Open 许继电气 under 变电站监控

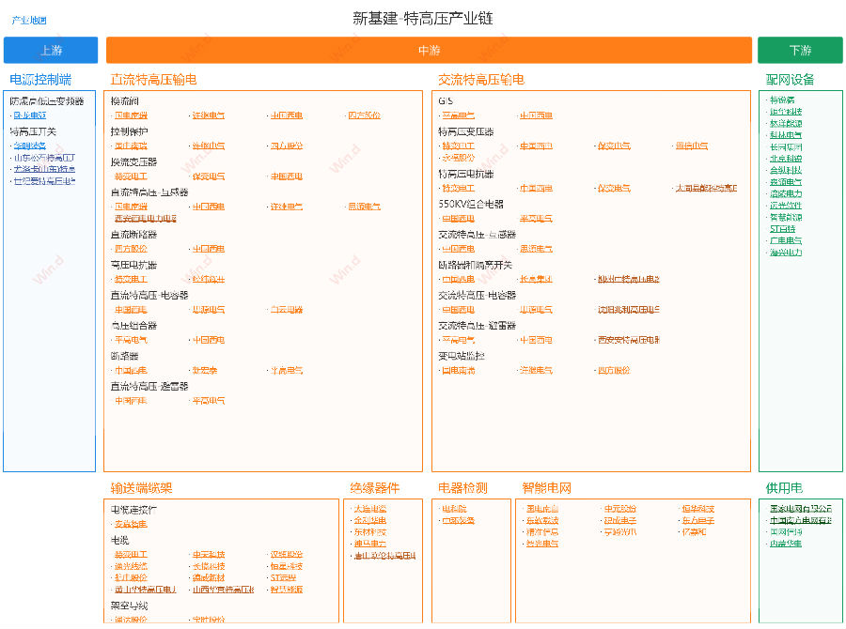536,370
